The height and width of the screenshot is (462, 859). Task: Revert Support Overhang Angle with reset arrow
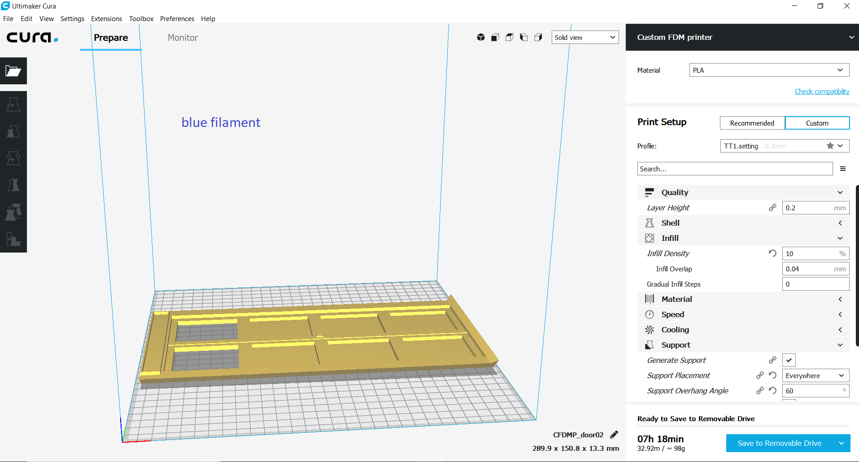[x=772, y=391]
